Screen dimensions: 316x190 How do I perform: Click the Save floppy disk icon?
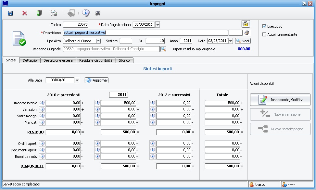(10, 13)
